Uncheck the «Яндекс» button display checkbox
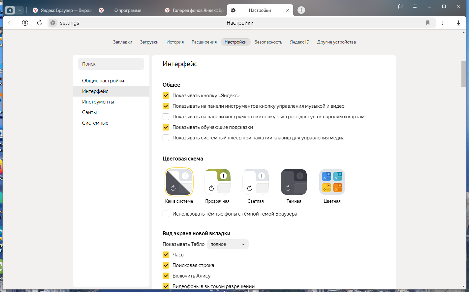 click(166, 96)
